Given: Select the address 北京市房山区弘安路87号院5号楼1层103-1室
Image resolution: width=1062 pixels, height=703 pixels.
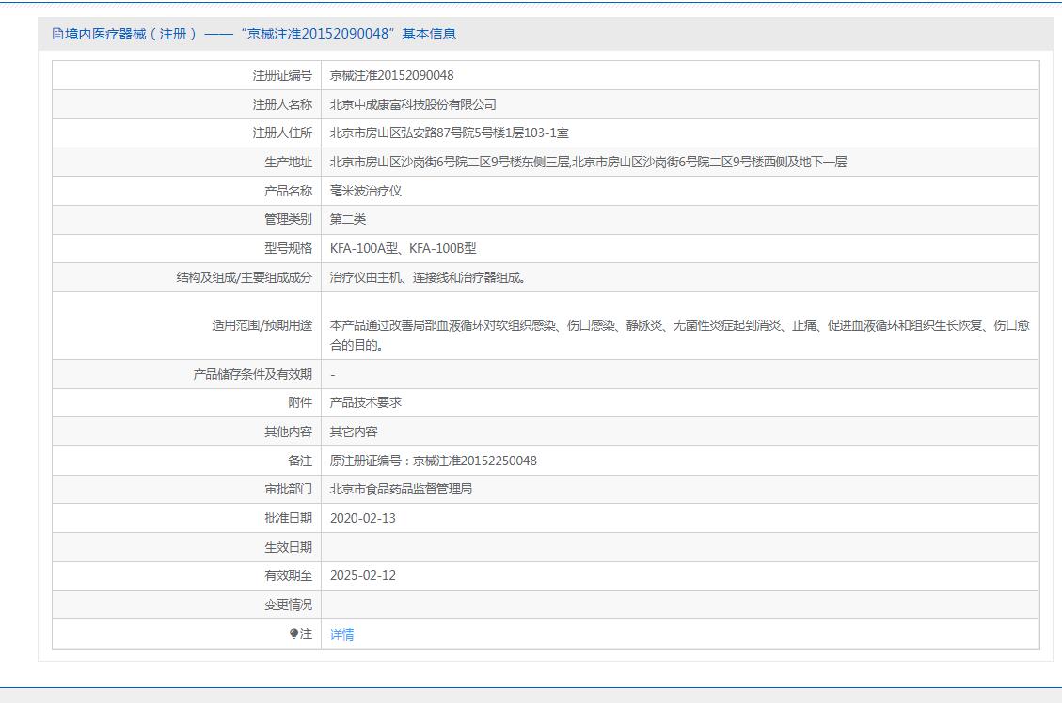Looking at the screenshot, I should coord(449,133).
